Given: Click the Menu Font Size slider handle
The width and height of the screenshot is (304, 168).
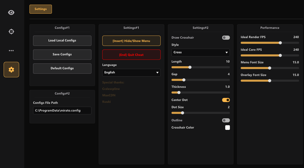Looking at the screenshot, I should click(270, 68).
